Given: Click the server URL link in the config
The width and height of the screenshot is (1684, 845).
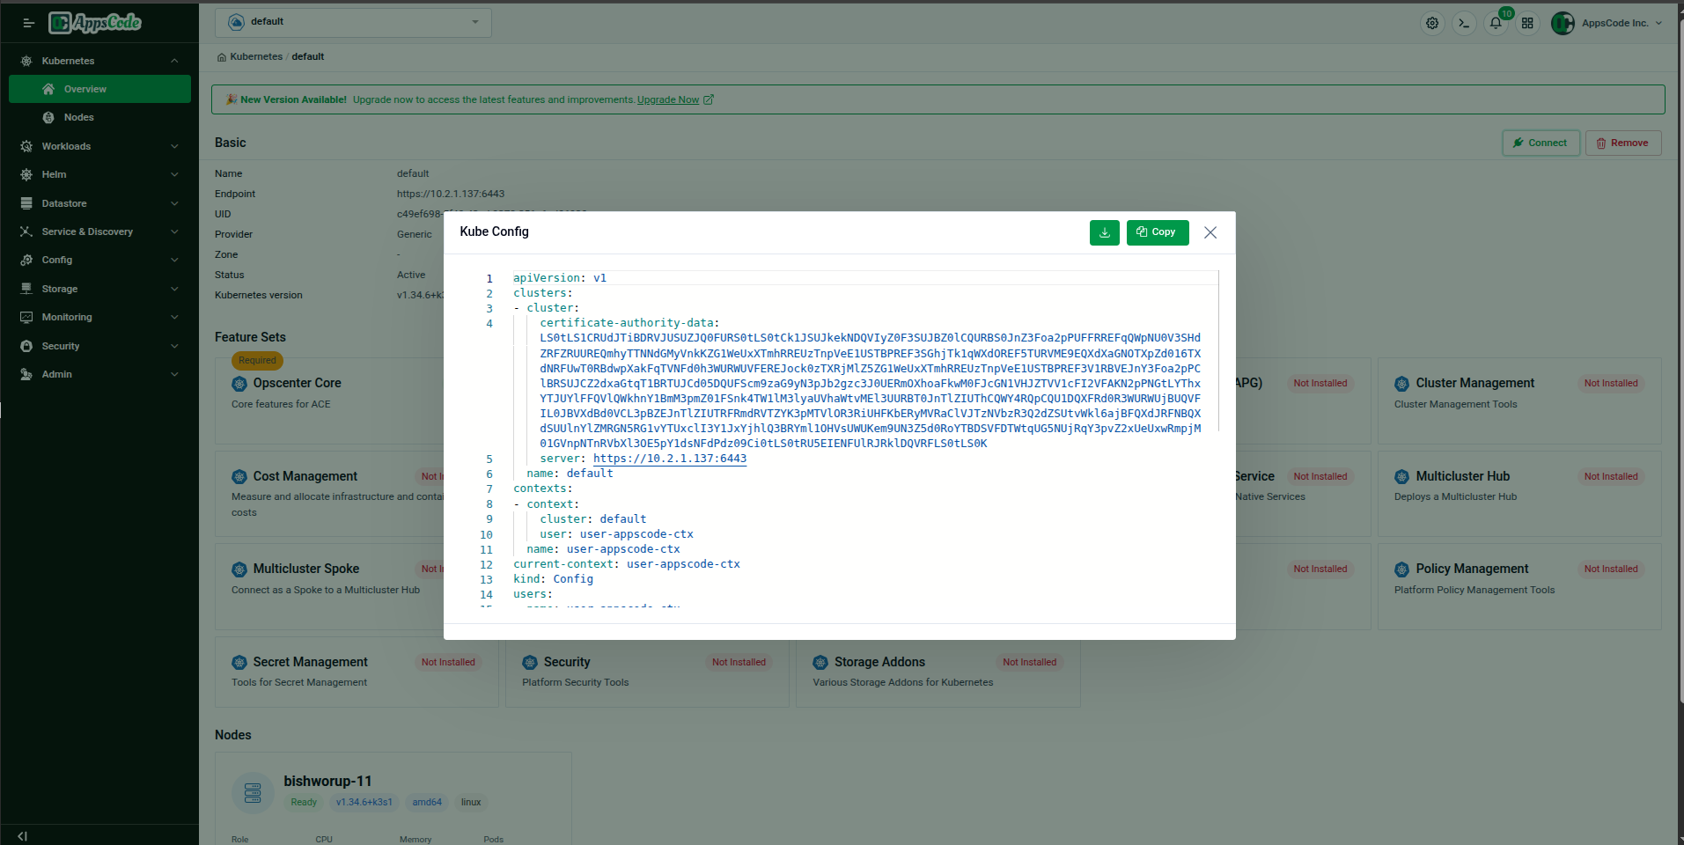Looking at the screenshot, I should [x=669, y=458].
